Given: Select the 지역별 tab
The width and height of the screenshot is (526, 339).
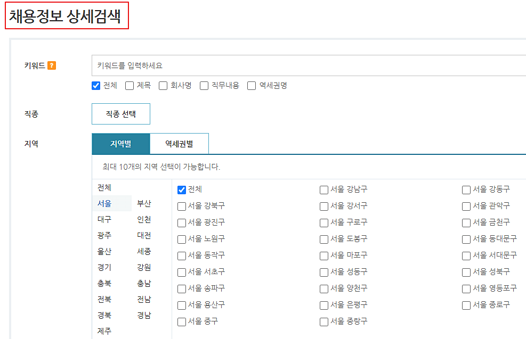Looking at the screenshot, I should [x=121, y=144].
